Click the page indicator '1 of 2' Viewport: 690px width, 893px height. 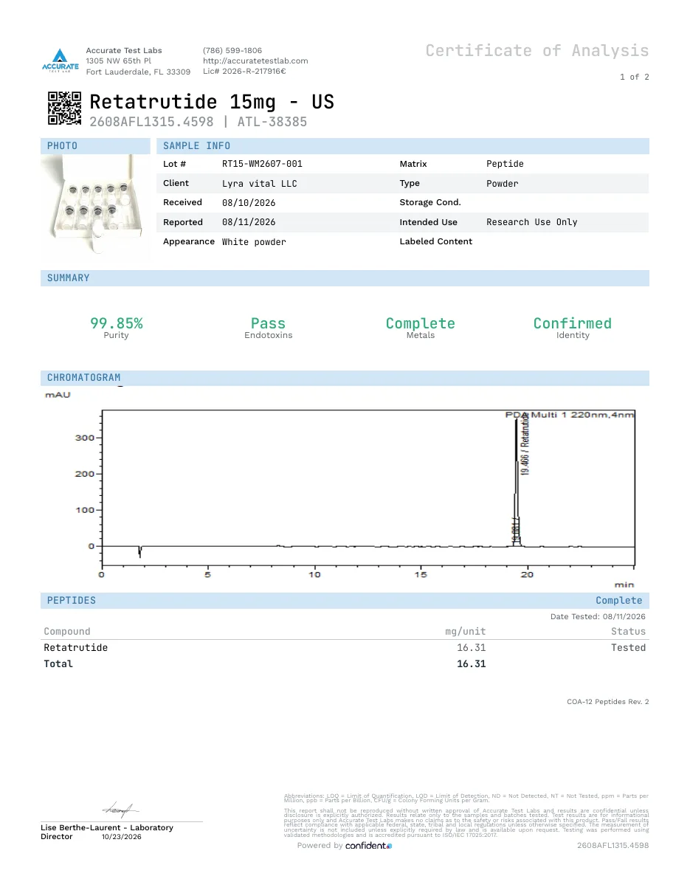point(635,77)
